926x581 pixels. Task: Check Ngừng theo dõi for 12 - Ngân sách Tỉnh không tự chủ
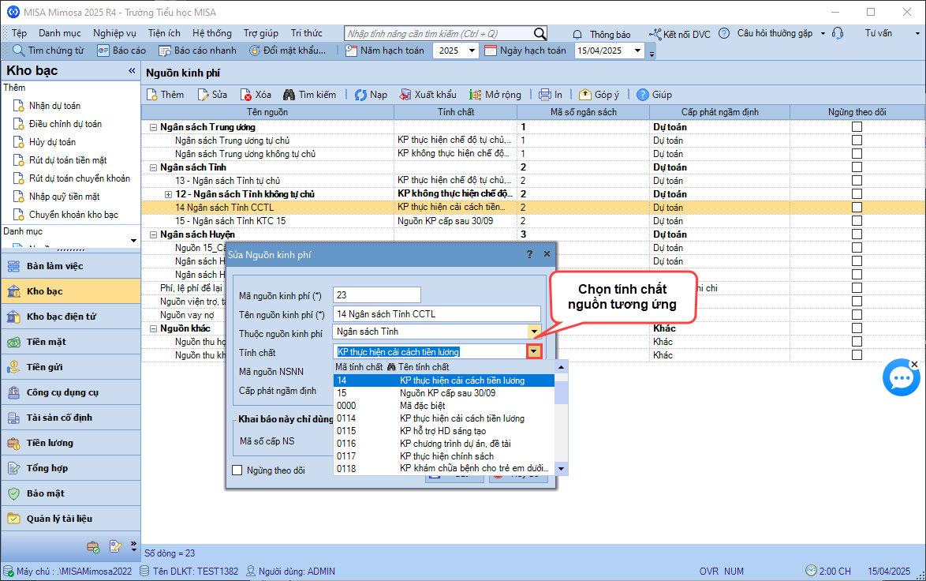pyautogui.click(x=857, y=194)
